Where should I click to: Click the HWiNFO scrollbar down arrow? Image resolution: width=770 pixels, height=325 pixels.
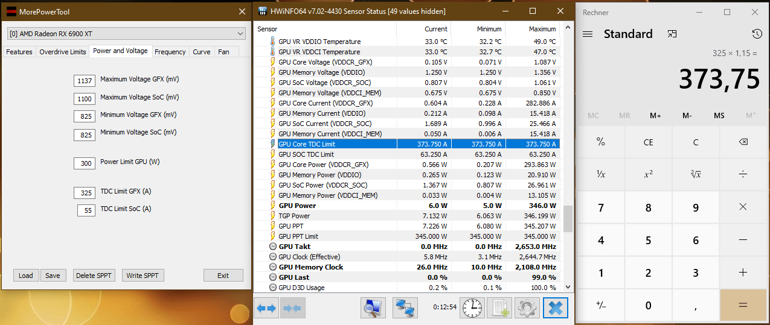[x=568, y=288]
